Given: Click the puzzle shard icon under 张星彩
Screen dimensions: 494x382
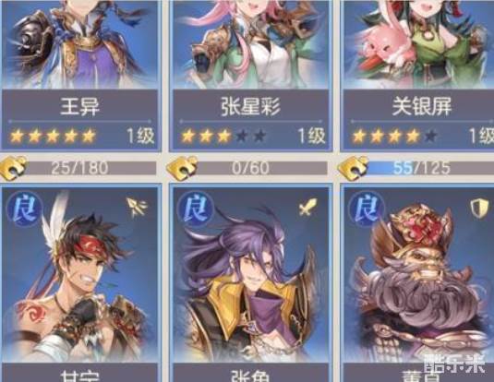Looking at the screenshot, I should 183,169.
